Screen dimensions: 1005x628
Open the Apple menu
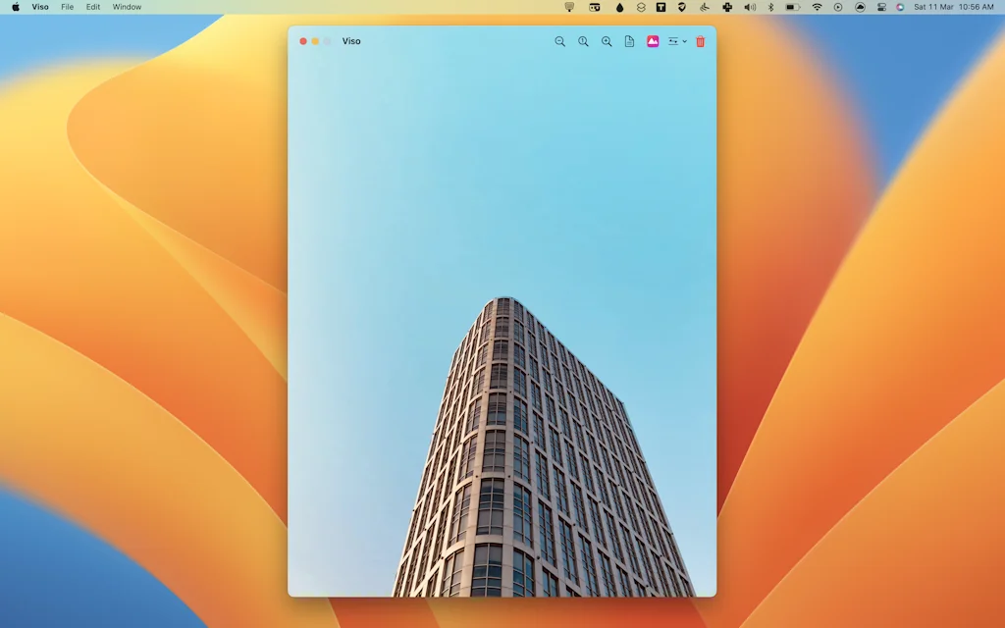(15, 7)
